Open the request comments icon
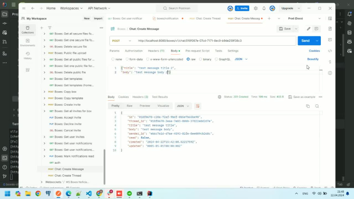 316,29
